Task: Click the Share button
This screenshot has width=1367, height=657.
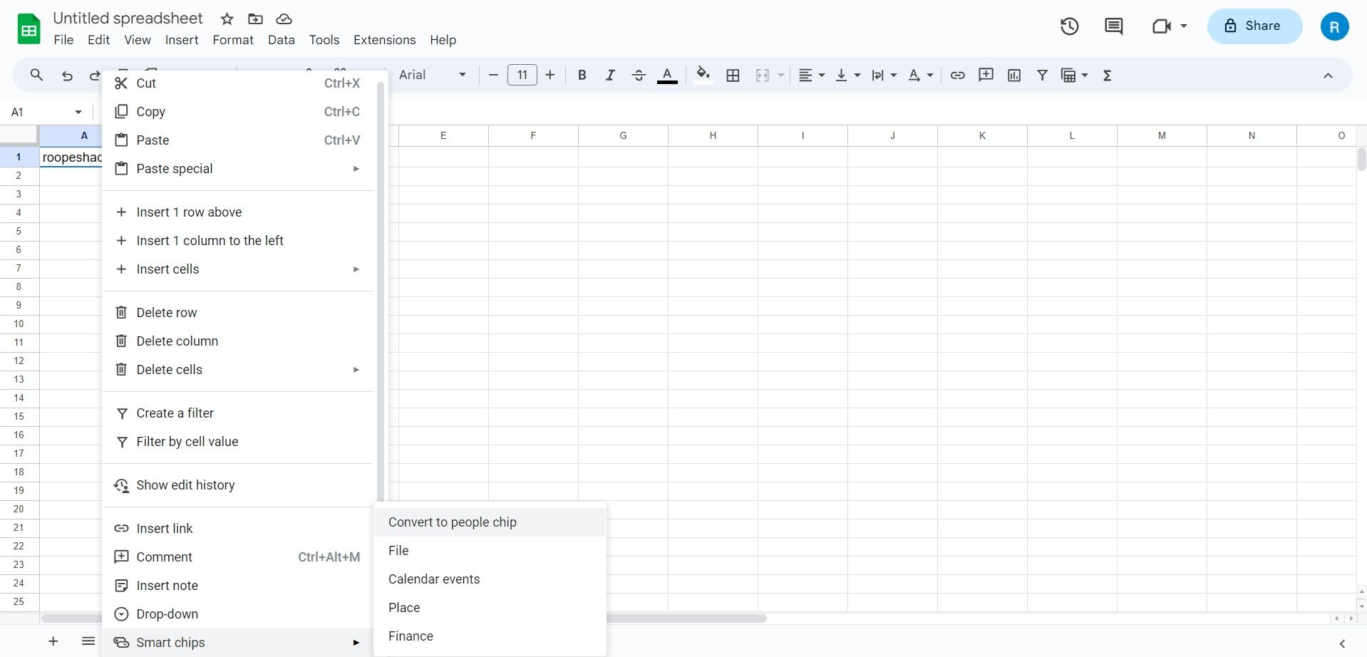Action: click(x=1254, y=26)
